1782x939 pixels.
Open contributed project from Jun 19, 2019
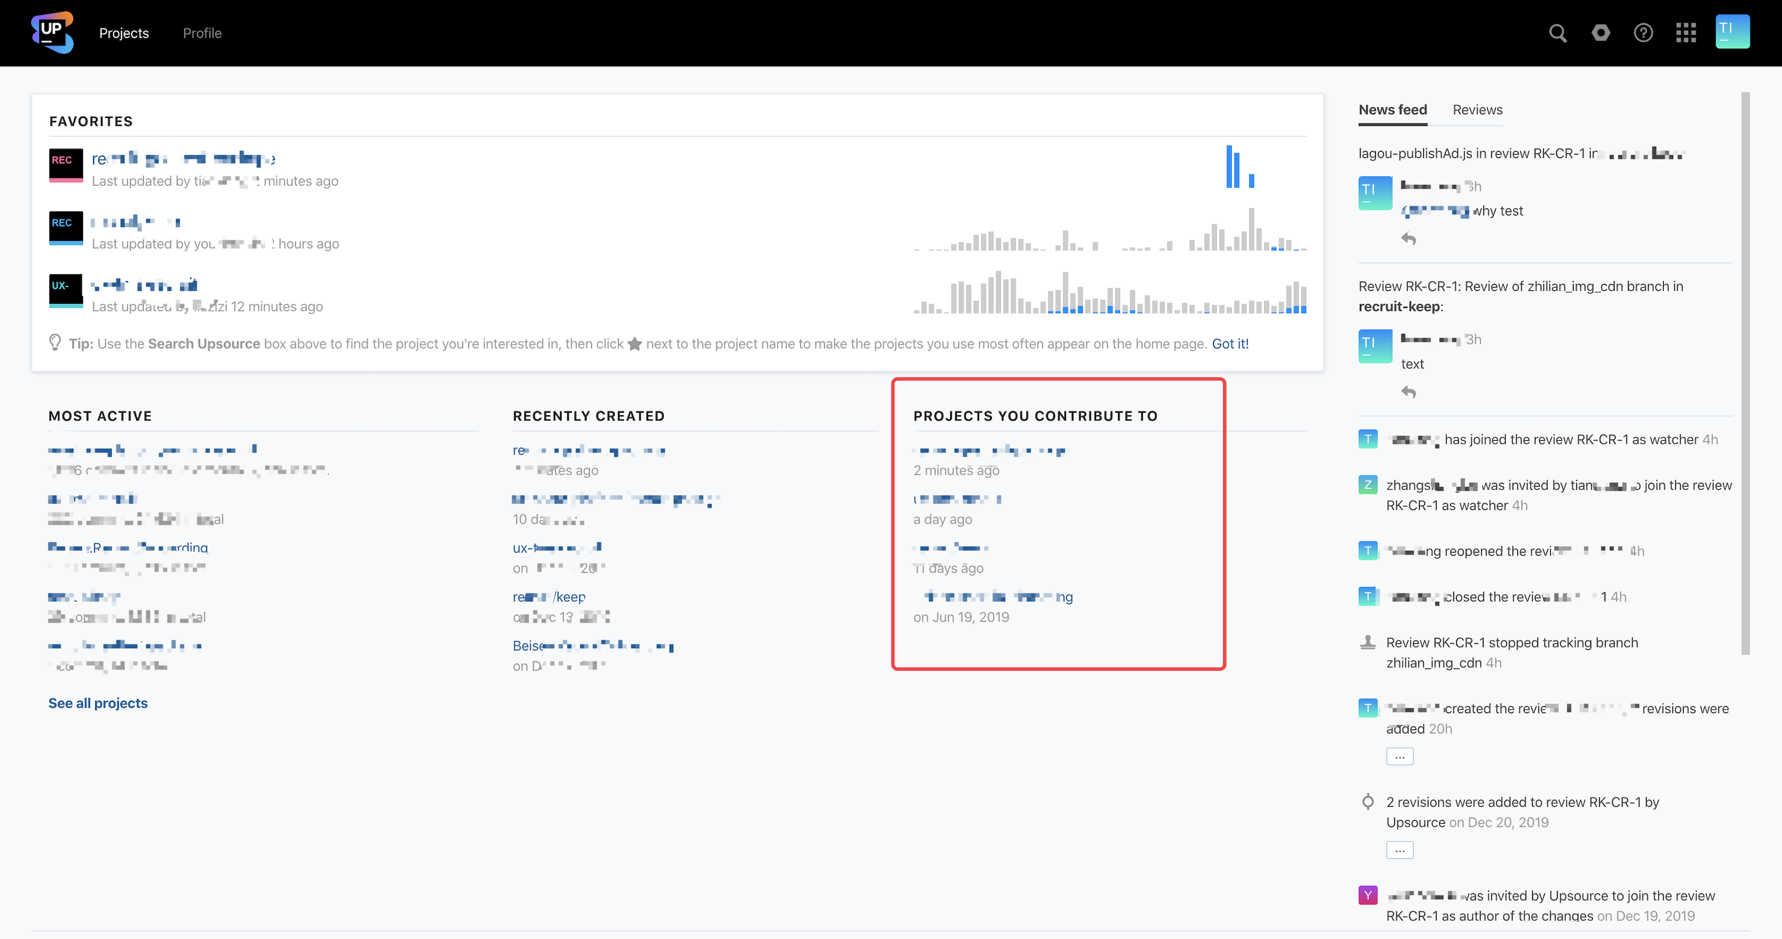tap(998, 597)
